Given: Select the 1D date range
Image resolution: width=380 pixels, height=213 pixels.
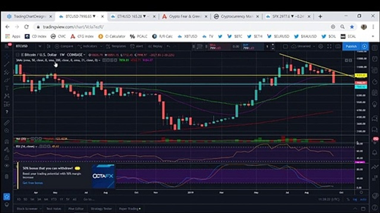Looking at the screenshot, I should [x=19, y=199].
